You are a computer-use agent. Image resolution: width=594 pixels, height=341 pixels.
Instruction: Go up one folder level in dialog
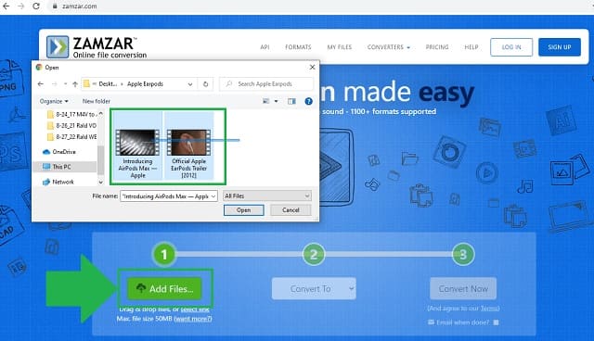(x=75, y=84)
